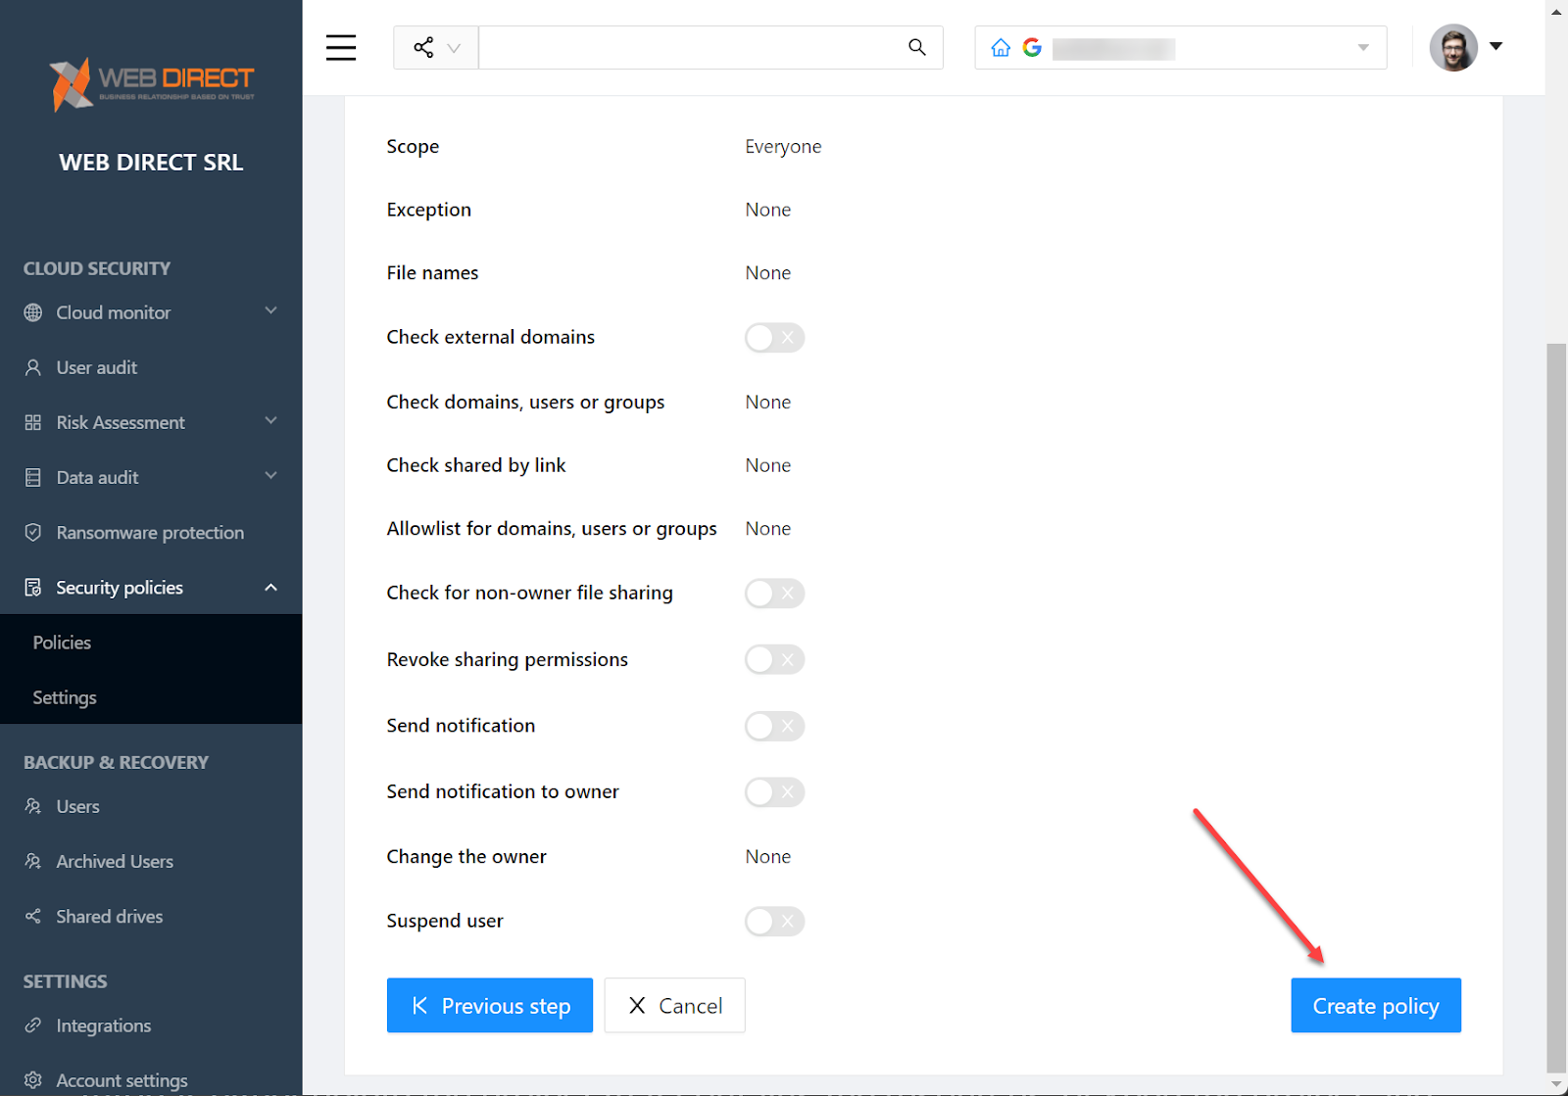Viewport: 1568px width, 1096px height.
Task: Open the Policies page
Action: [61, 643]
